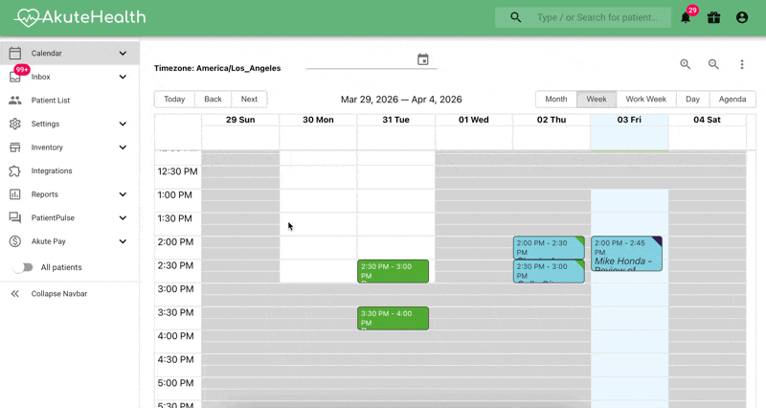The image size is (766, 408).
Task: Click the Collapse Navbar double-chevron icon
Action: pos(15,294)
